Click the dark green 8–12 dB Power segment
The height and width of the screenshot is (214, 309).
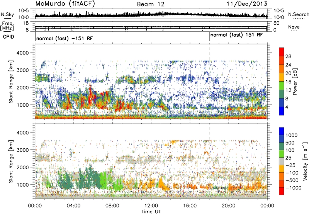tap(282, 94)
